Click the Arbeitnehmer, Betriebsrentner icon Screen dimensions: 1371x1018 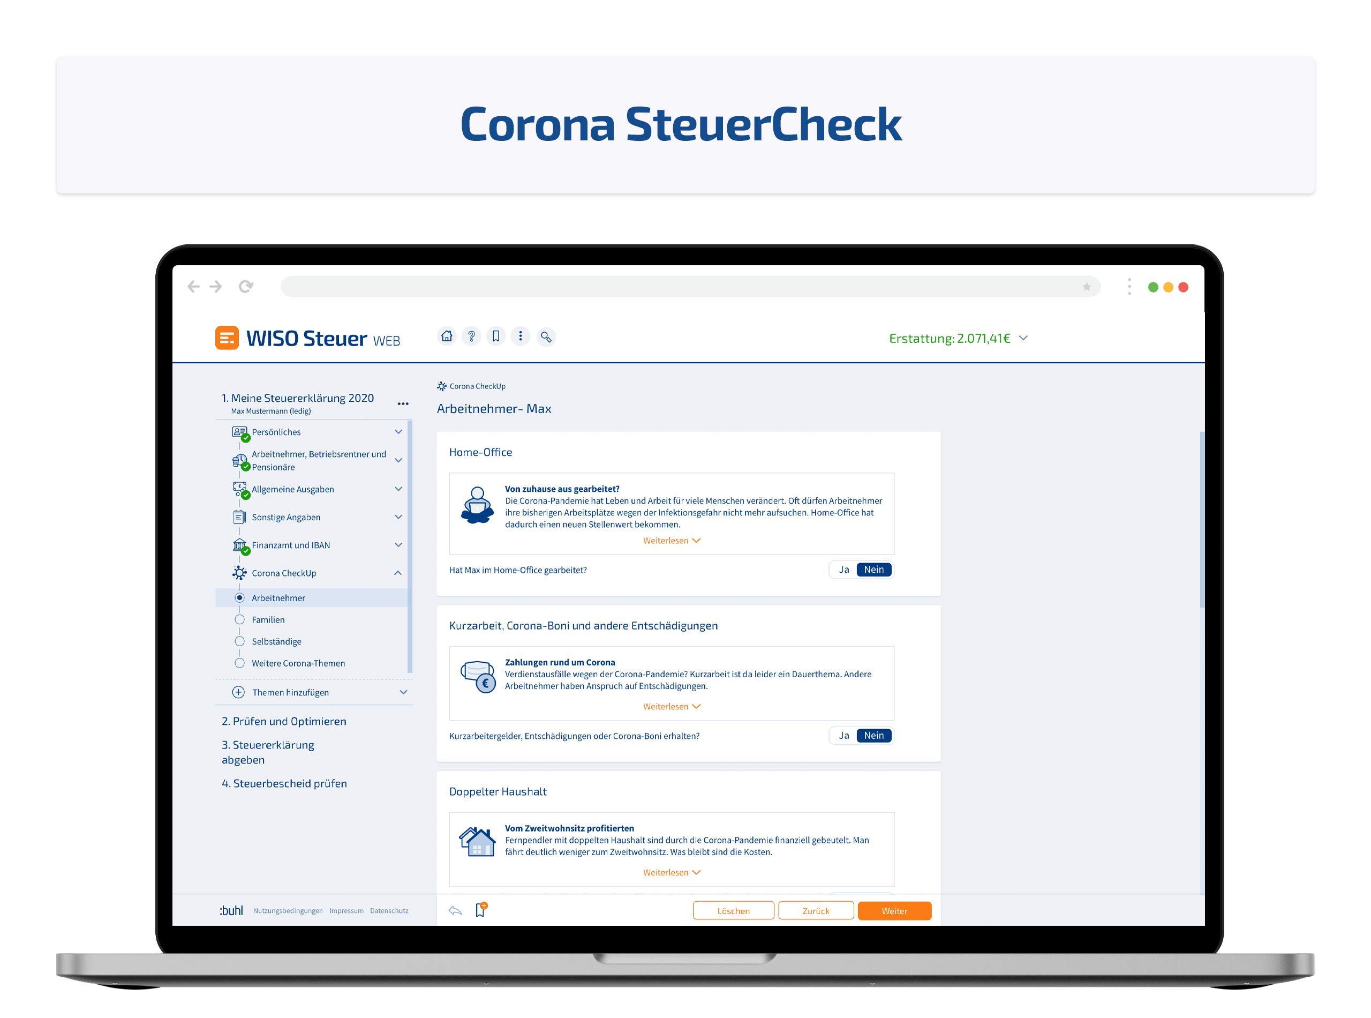239,461
